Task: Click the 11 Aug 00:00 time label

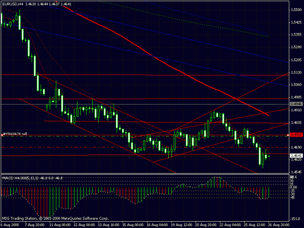Action: 59,225
